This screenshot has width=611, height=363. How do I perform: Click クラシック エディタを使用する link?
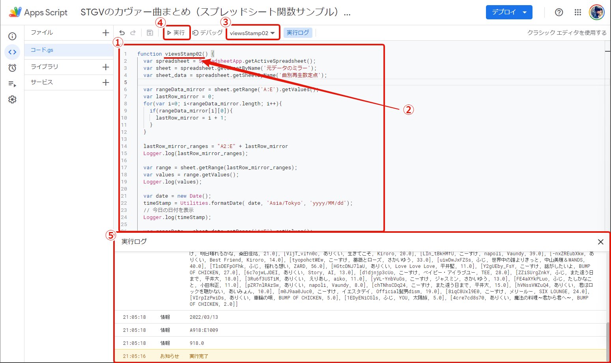(567, 33)
